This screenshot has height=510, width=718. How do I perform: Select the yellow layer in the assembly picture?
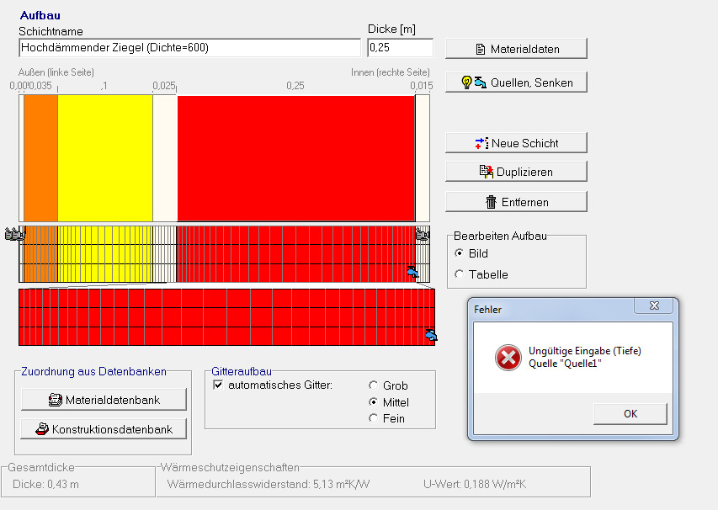pos(104,157)
